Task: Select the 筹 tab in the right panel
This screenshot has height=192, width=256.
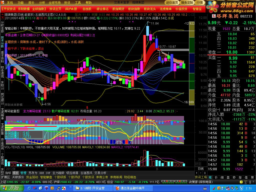Action: (x=252, y=177)
